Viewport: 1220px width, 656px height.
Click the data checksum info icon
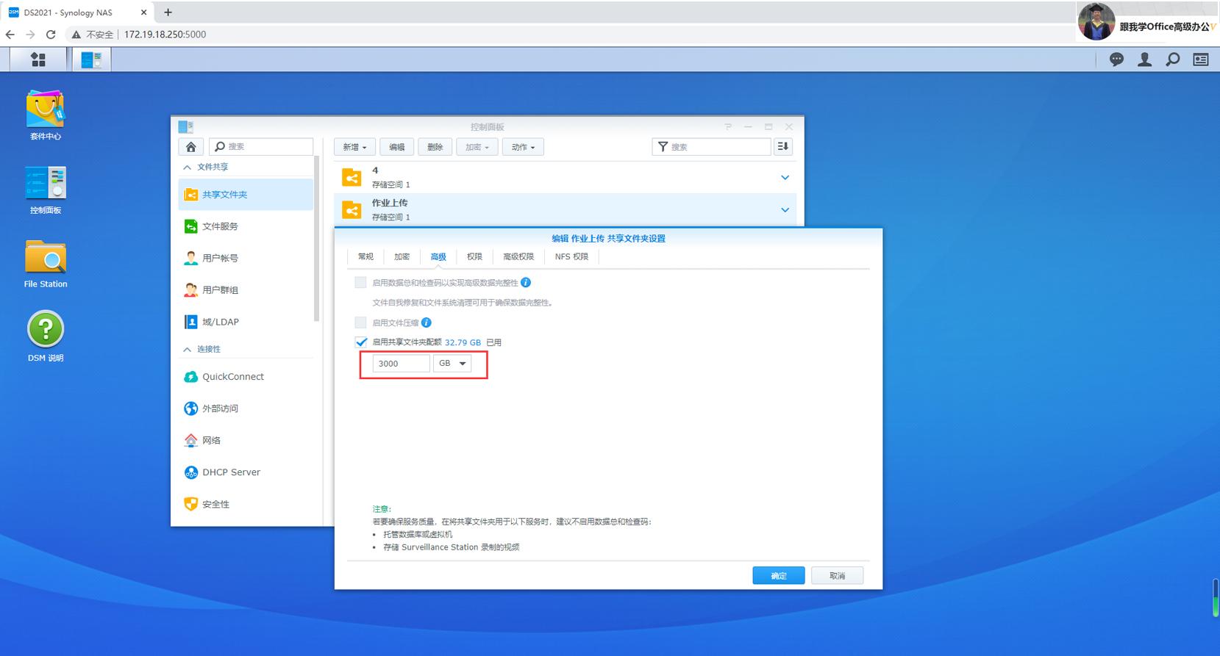tap(526, 283)
